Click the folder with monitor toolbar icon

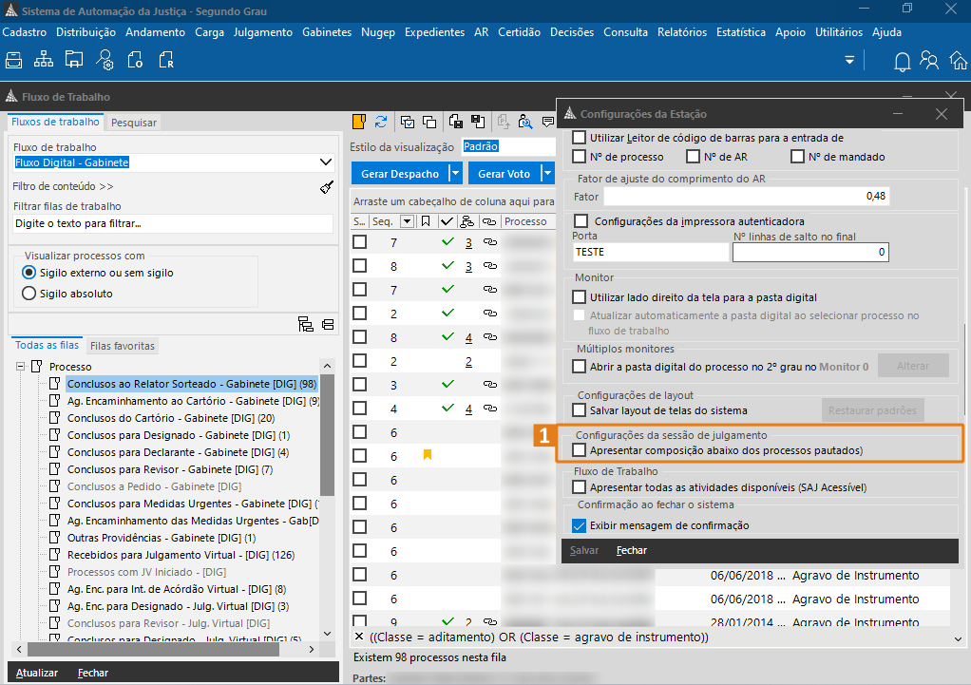(74, 60)
